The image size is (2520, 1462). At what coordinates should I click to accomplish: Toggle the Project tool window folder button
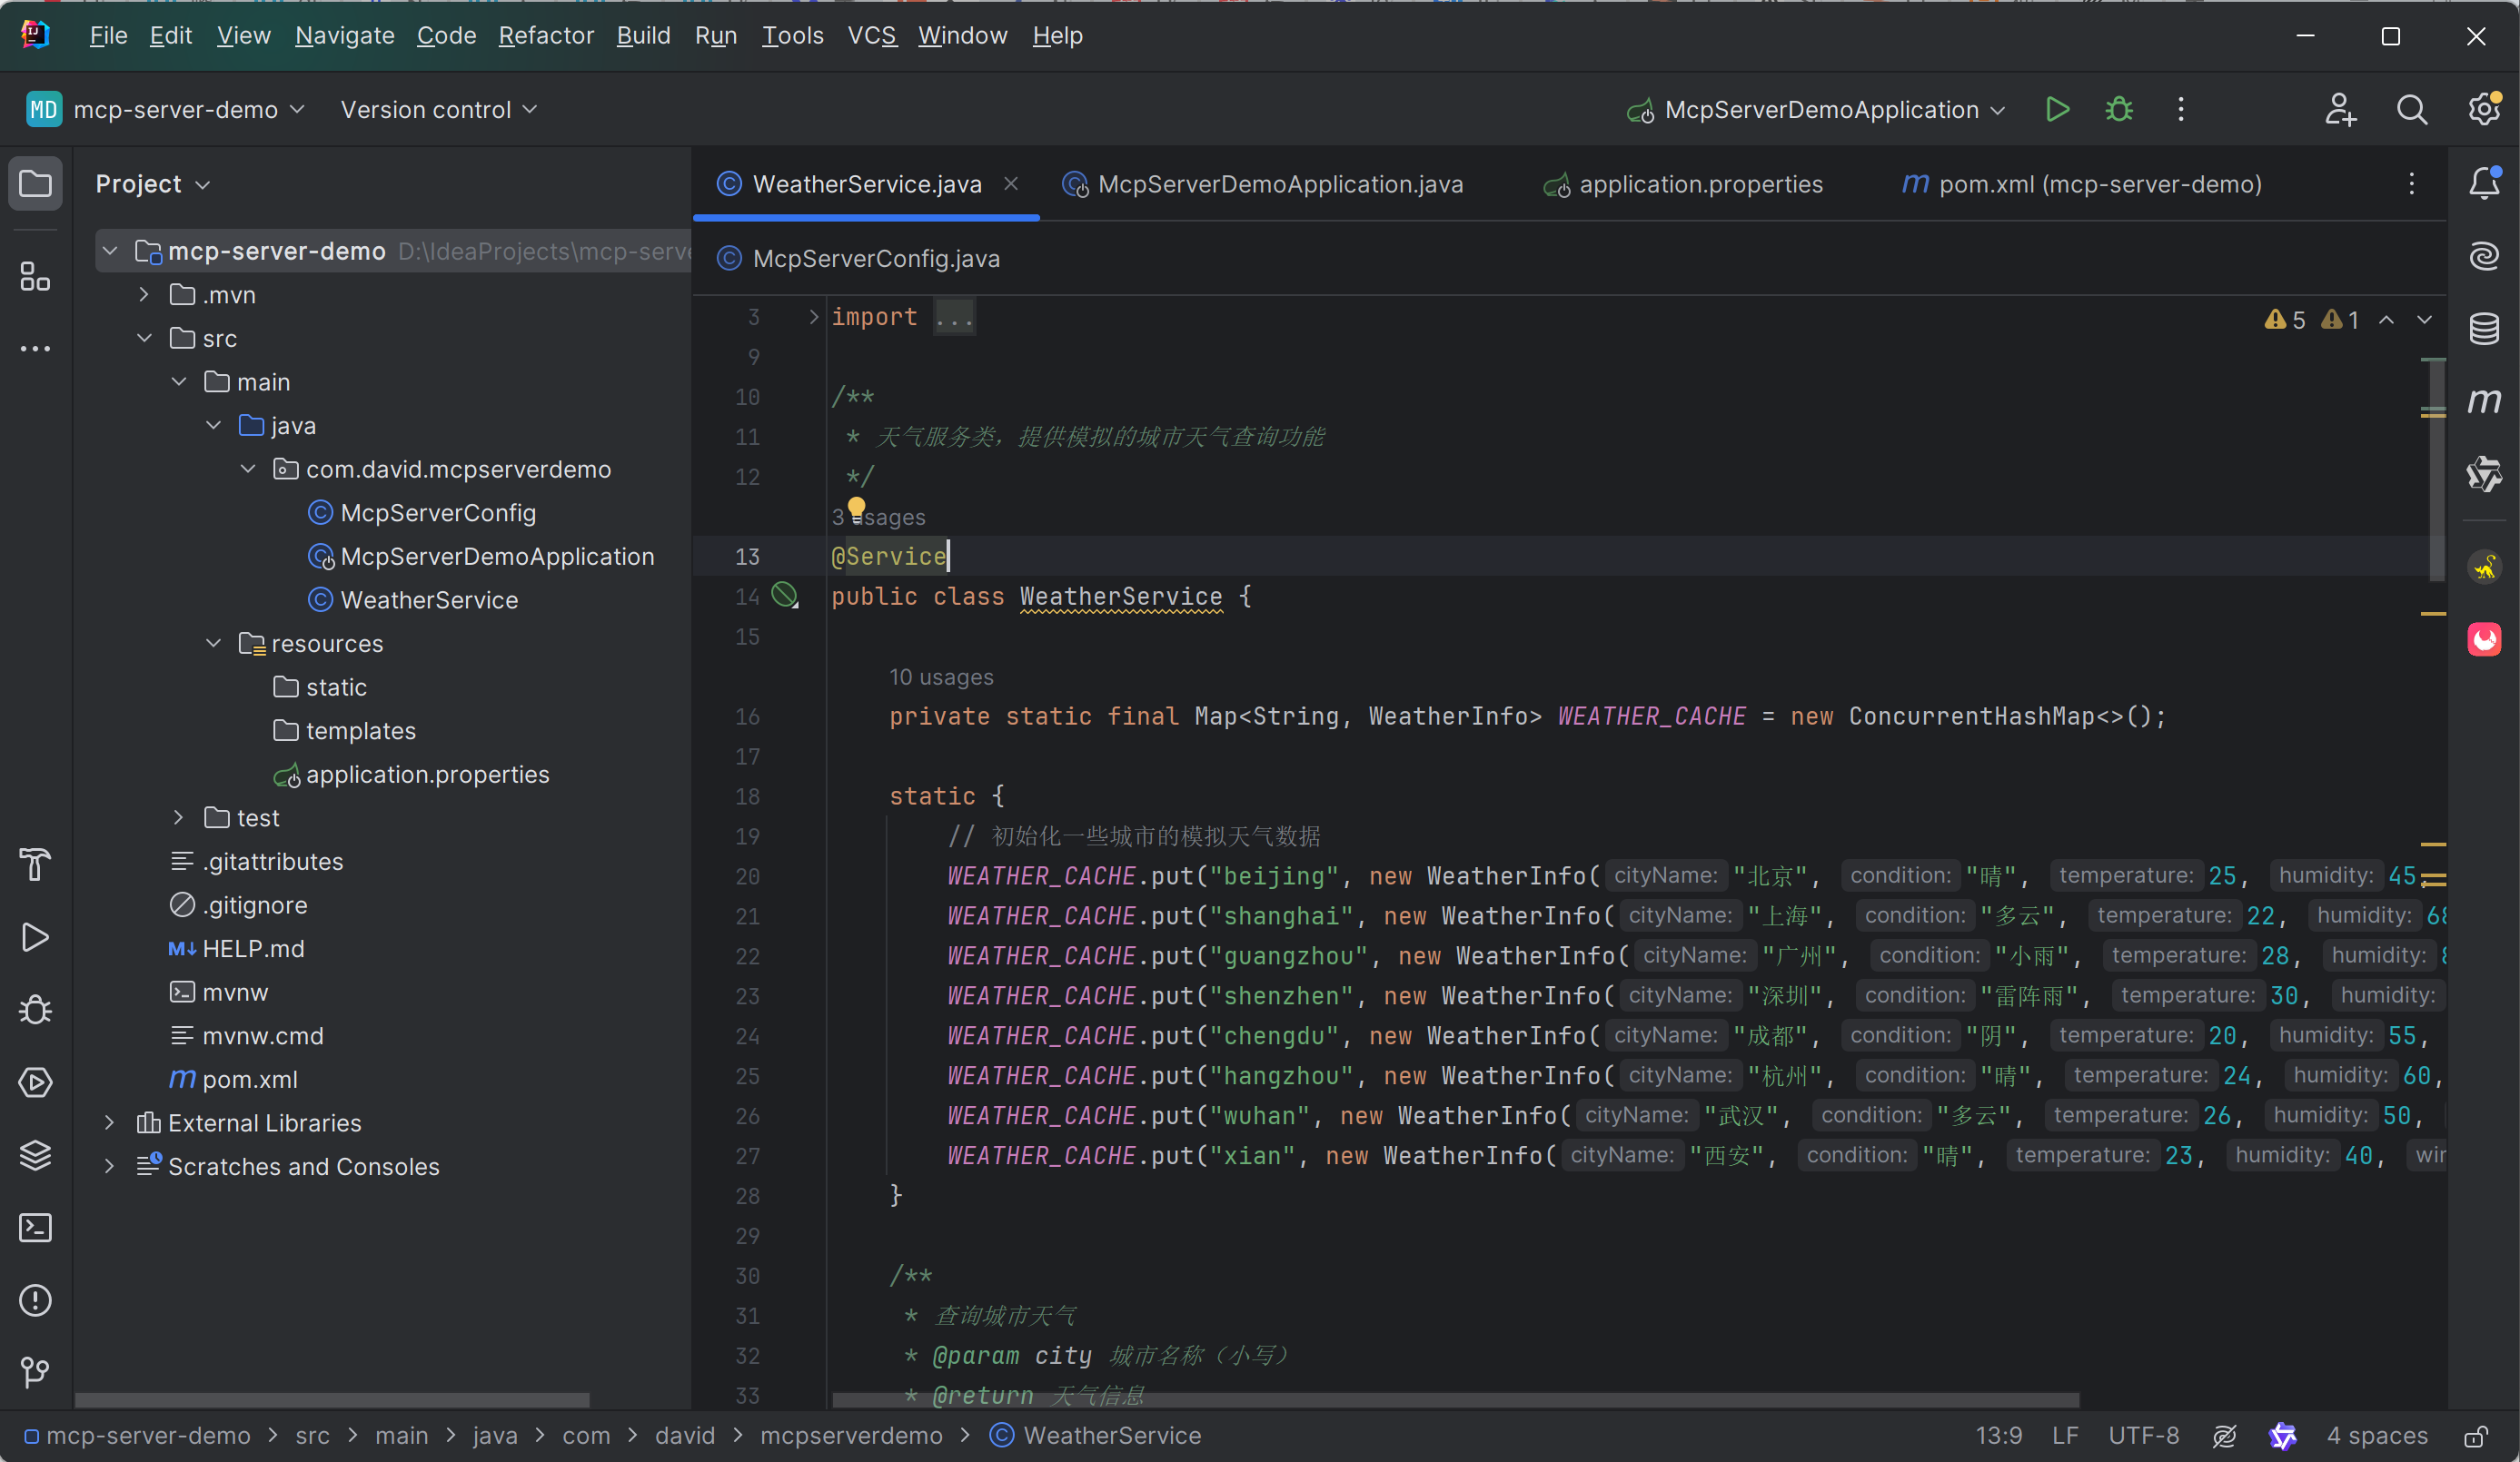[x=36, y=183]
